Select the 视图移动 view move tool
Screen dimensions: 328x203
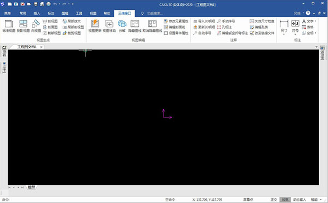coord(109,26)
